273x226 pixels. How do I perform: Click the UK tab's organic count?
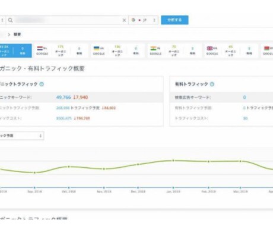tap(230, 47)
